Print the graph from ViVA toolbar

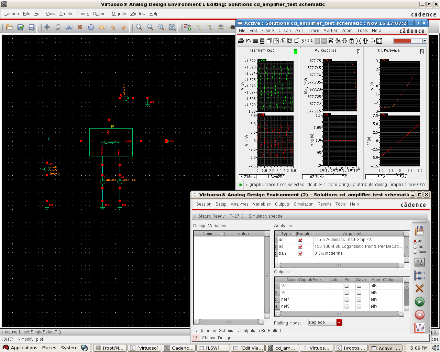point(241,41)
